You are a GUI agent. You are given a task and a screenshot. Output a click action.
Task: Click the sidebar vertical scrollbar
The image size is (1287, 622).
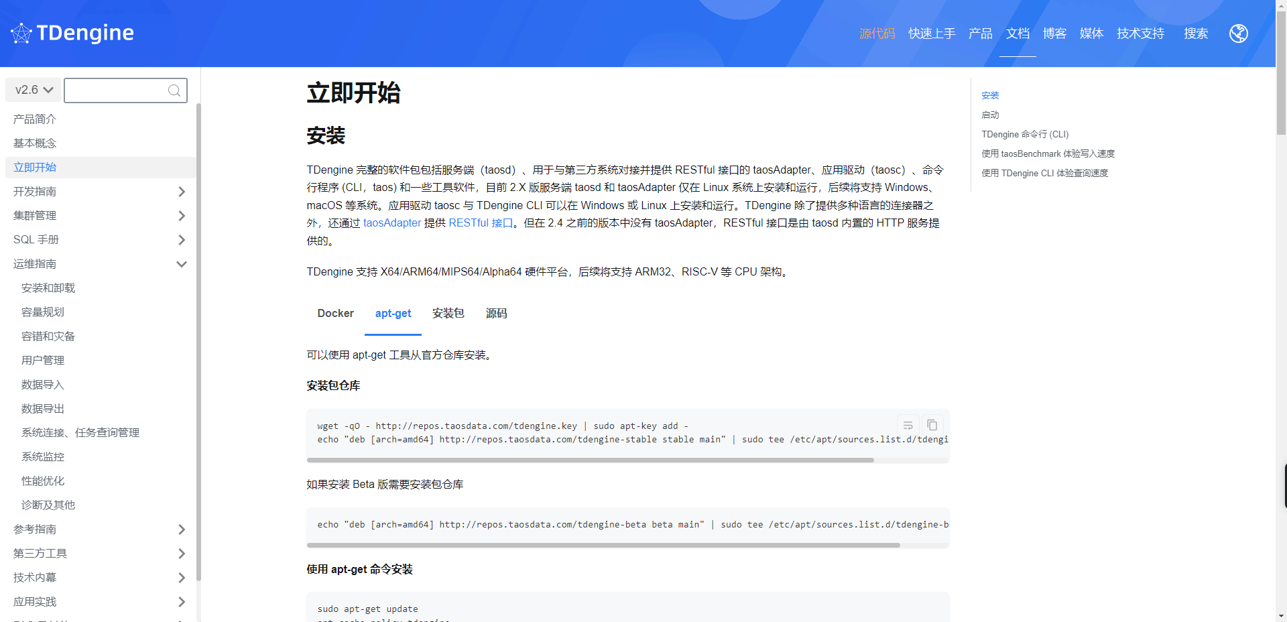point(198,342)
